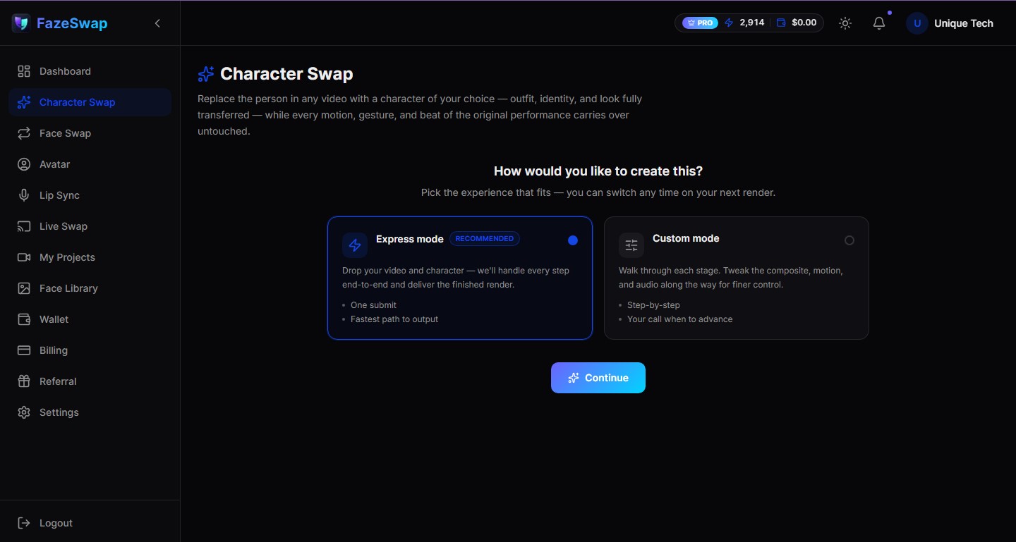Click the FazeSwap logo icon

click(21, 23)
